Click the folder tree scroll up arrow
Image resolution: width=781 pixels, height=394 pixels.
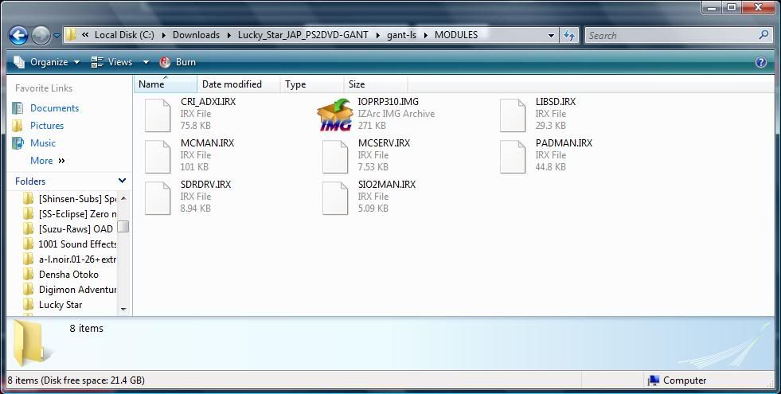click(123, 198)
